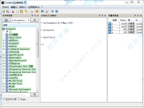Screen dimensions: 144x108
Task: Click file browser panel help icon
Action: [x=32, y=16]
